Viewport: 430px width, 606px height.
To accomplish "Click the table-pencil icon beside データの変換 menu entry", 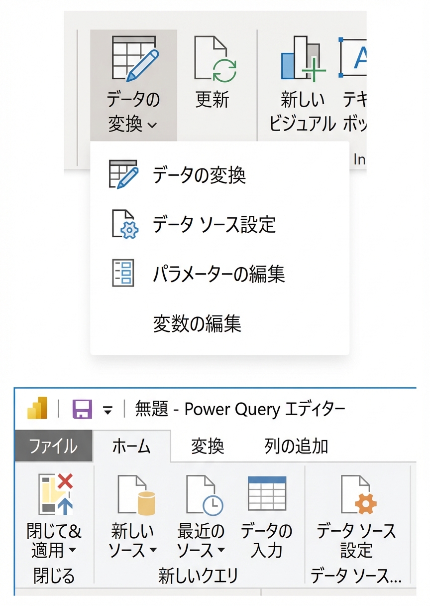I will point(122,174).
